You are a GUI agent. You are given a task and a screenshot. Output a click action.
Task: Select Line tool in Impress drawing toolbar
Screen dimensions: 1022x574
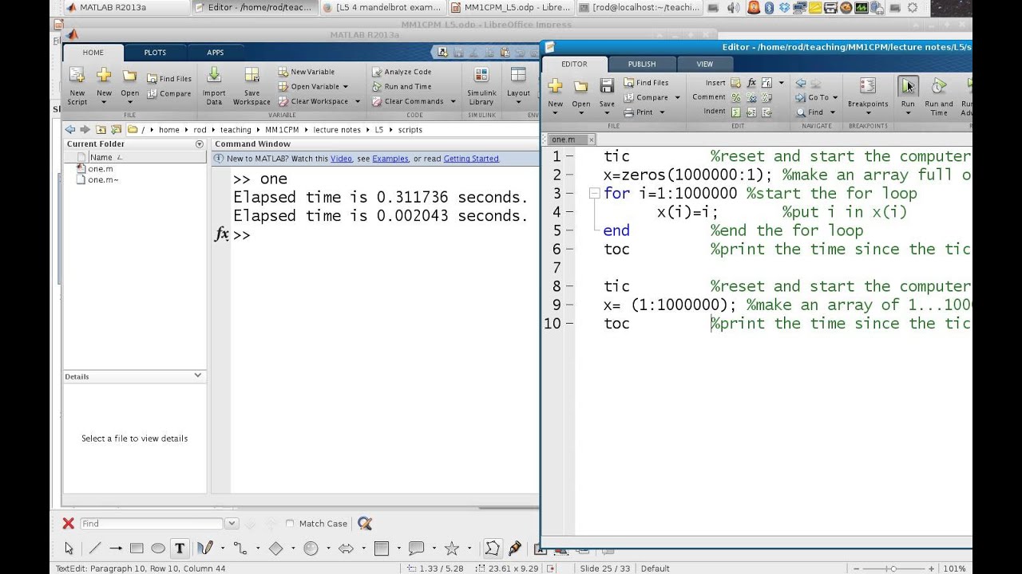coord(94,548)
